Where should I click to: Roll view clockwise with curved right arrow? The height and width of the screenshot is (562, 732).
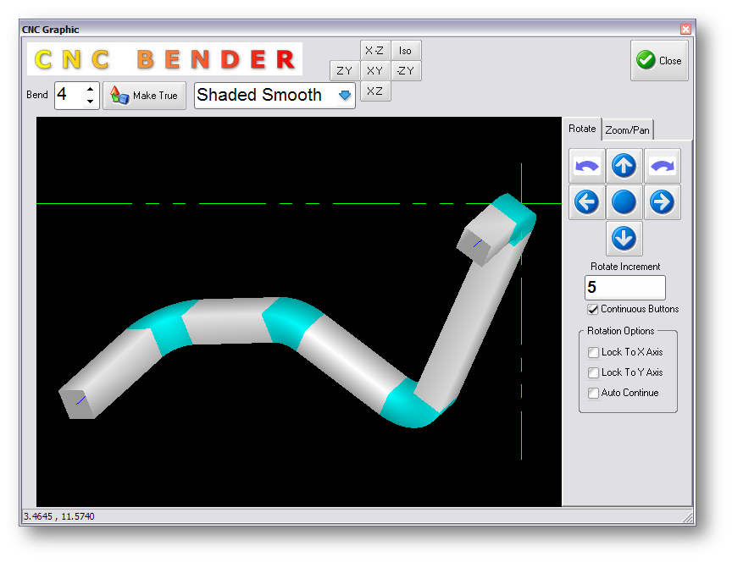click(662, 166)
